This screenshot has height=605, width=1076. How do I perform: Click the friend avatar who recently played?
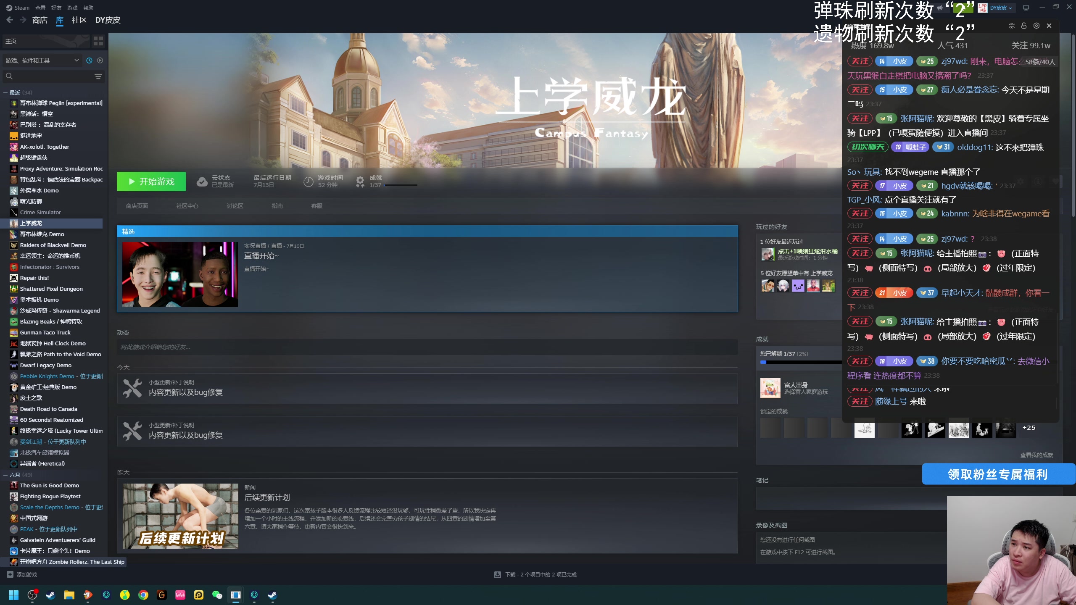(x=767, y=254)
